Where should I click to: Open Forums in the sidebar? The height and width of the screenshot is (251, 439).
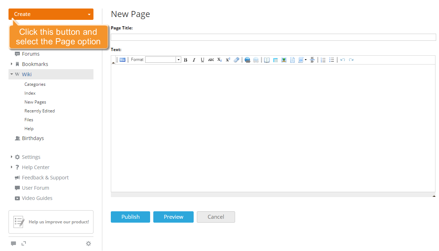pyautogui.click(x=30, y=54)
